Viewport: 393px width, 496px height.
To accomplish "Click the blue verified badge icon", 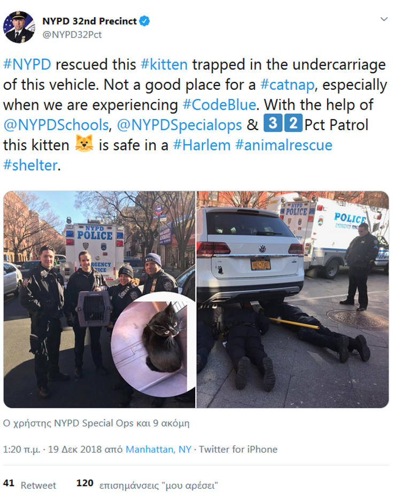I will [x=144, y=21].
